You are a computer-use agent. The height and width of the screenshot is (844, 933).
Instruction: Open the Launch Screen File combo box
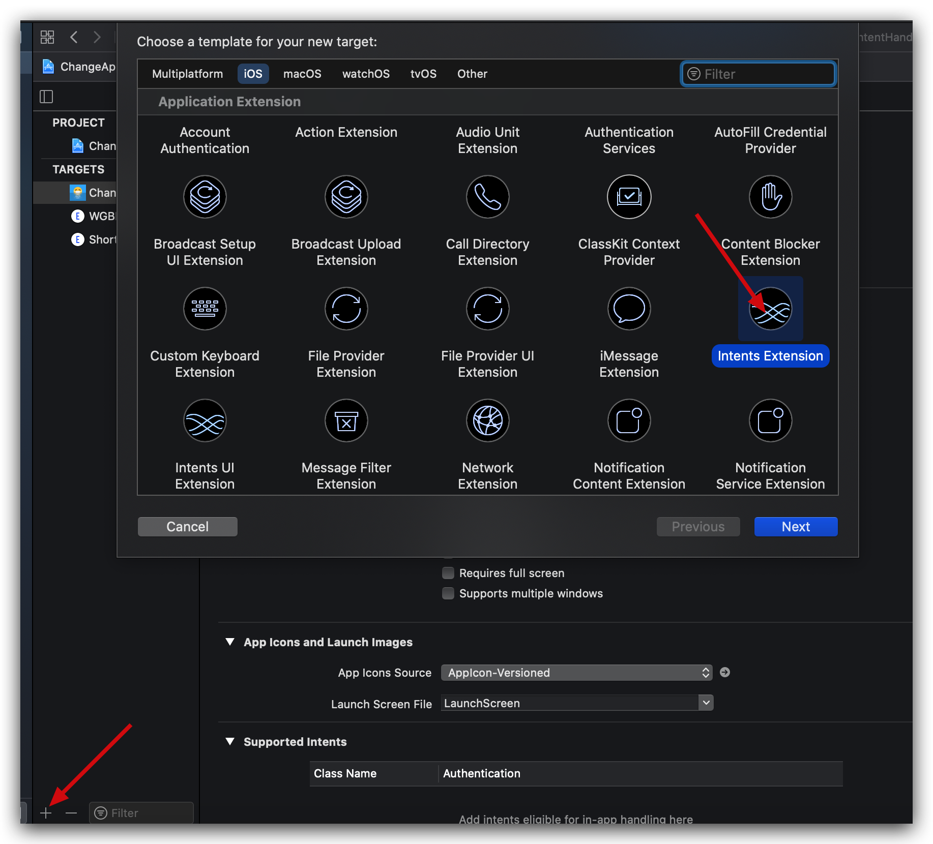pos(706,703)
